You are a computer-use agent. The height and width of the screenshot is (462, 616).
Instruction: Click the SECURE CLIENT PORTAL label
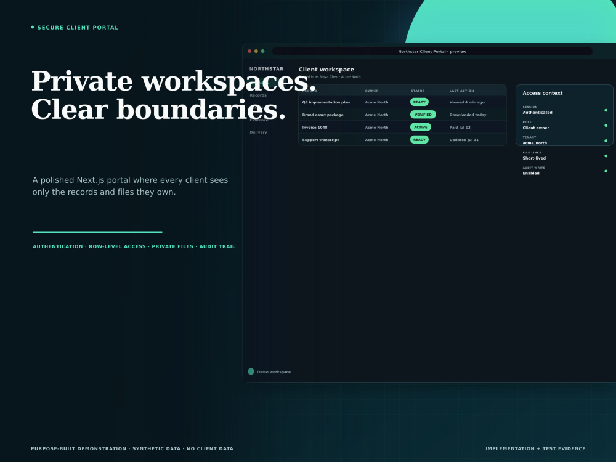click(x=78, y=28)
